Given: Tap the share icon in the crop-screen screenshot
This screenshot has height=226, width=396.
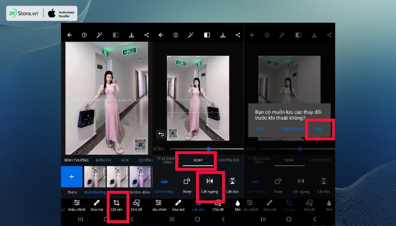Looking at the screenshot, I should 238,35.
